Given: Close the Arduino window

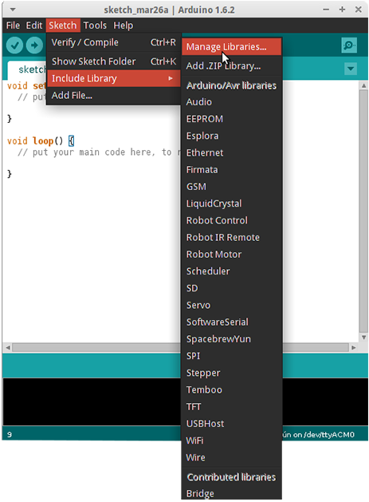Looking at the screenshot, I should 359,10.
